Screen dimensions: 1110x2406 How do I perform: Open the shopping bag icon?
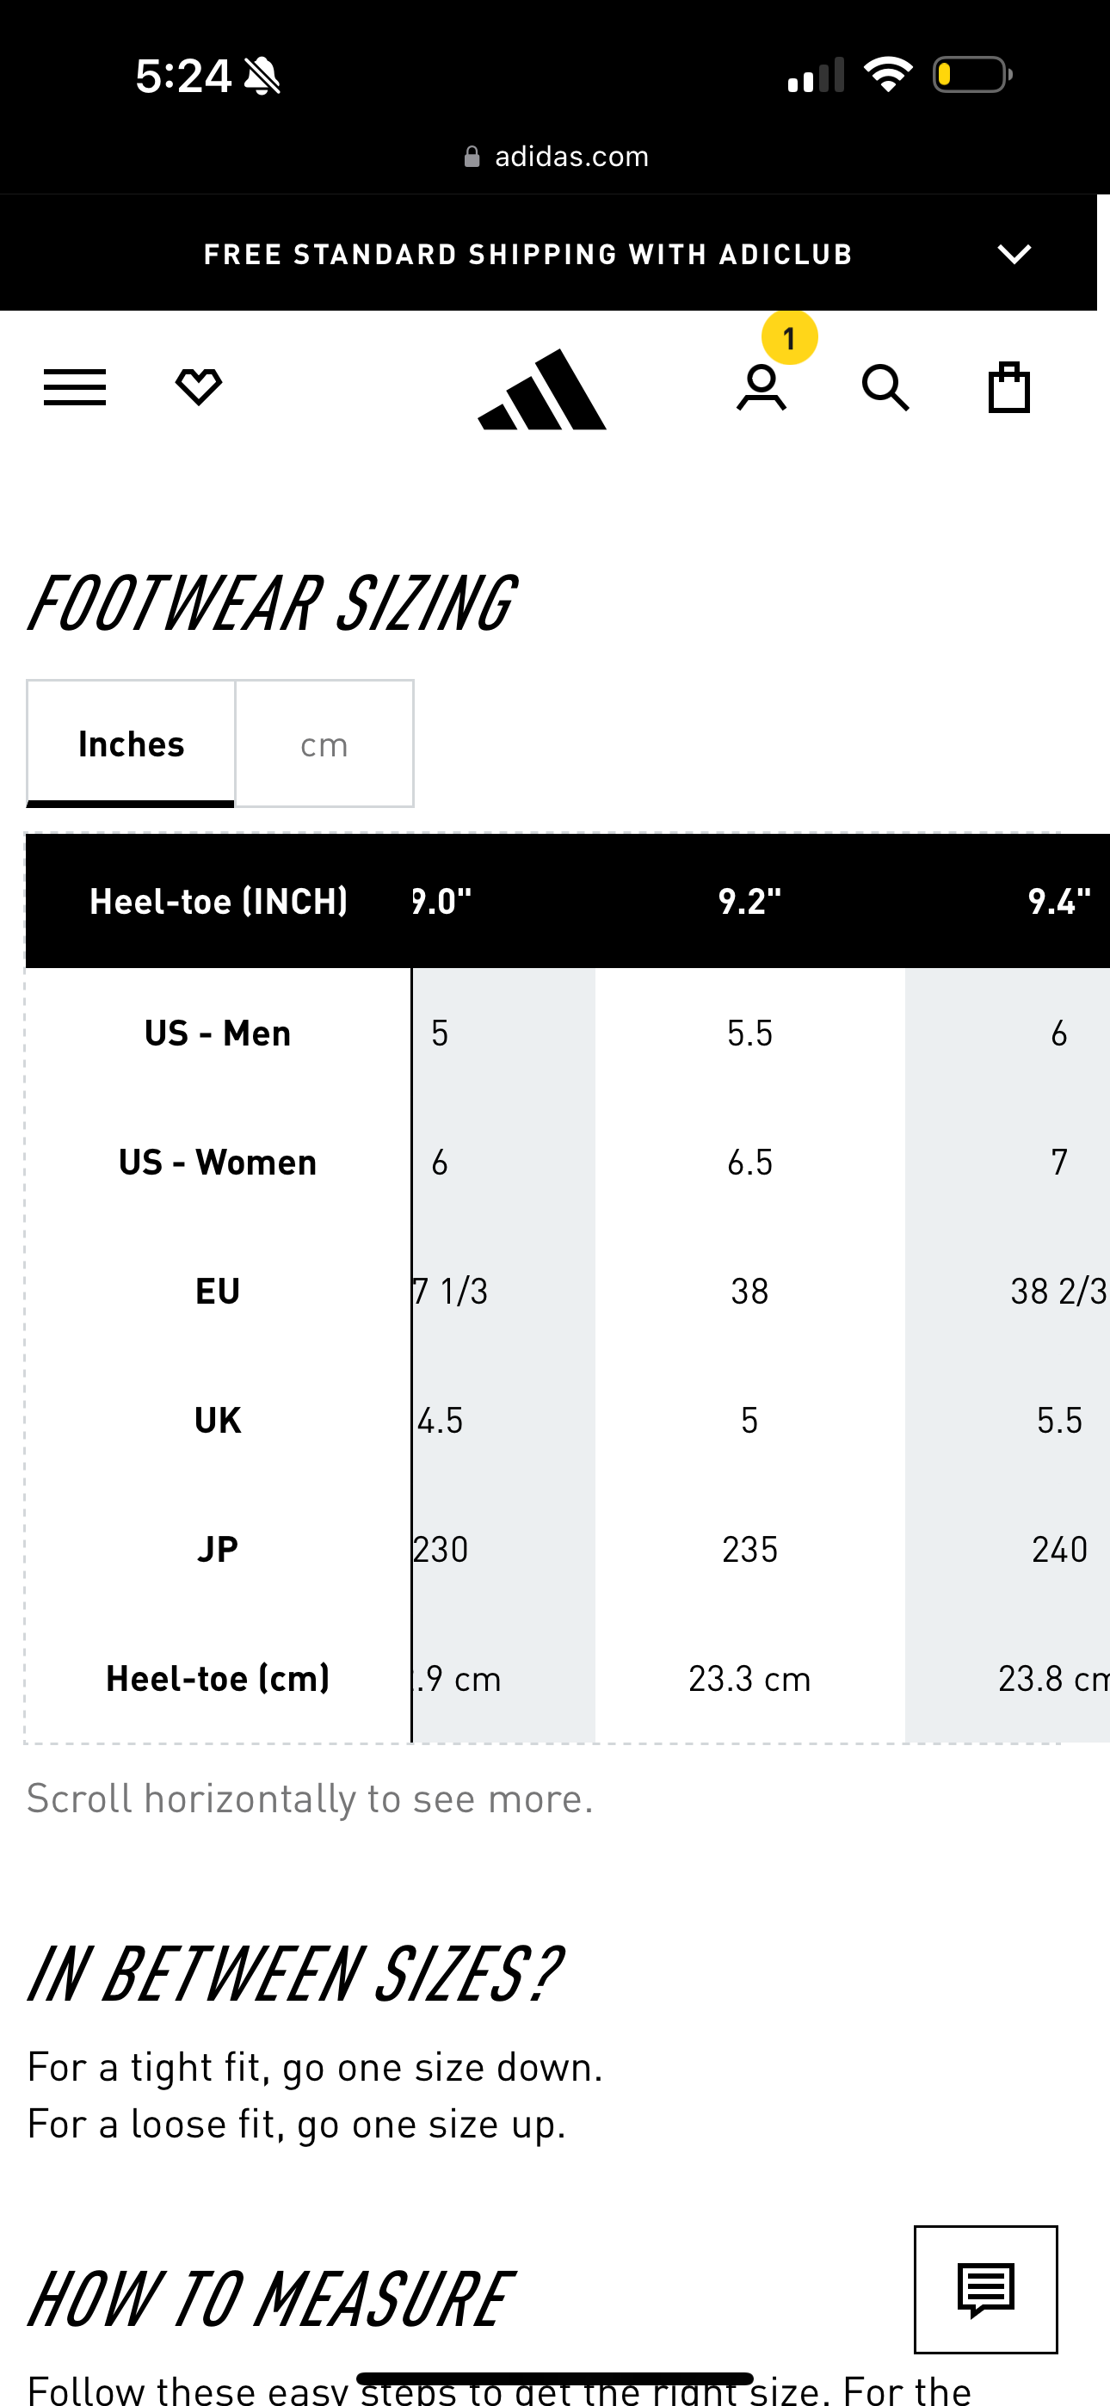pos(1009,386)
